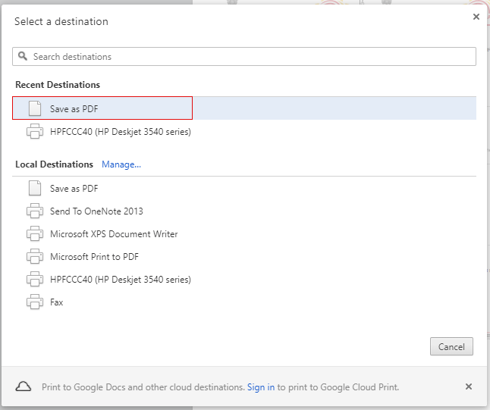Image resolution: width=490 pixels, height=410 pixels.
Task: Choose Microsoft Print to PDF destination
Action: point(94,257)
